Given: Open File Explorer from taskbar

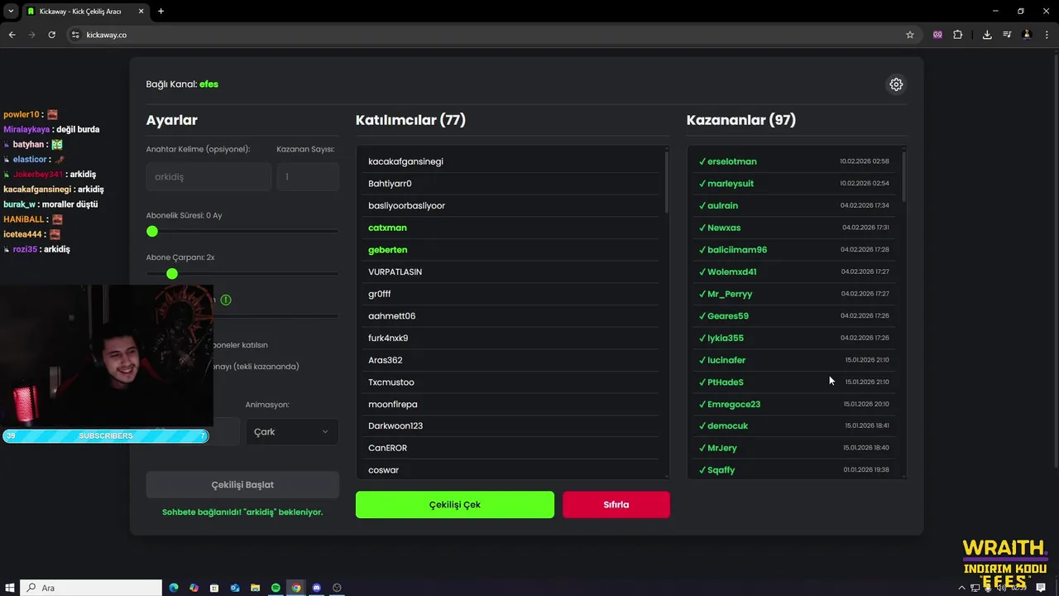Looking at the screenshot, I should (256, 588).
